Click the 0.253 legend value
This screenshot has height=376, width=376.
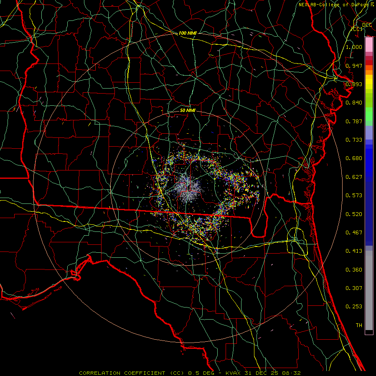354,307
